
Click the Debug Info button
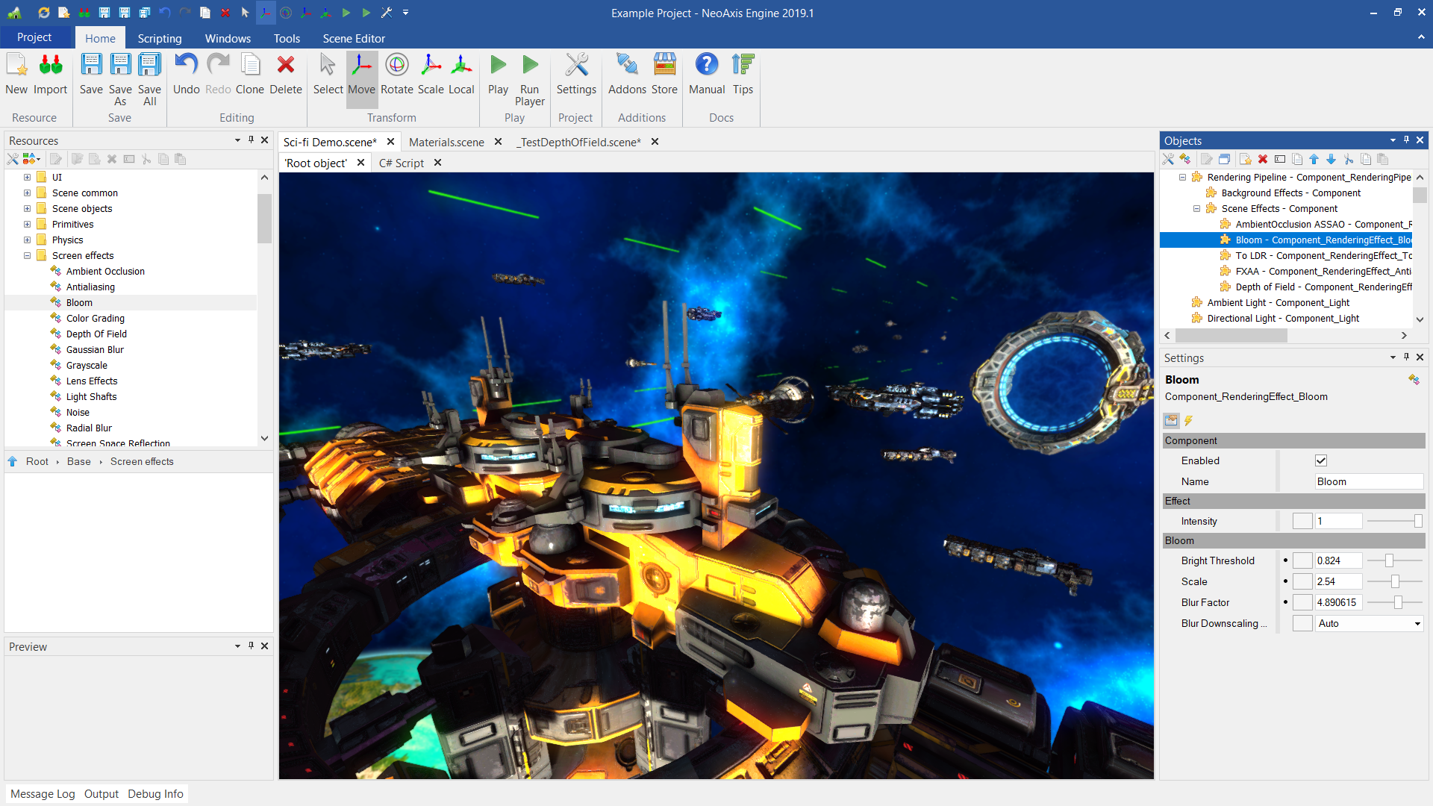point(155,794)
